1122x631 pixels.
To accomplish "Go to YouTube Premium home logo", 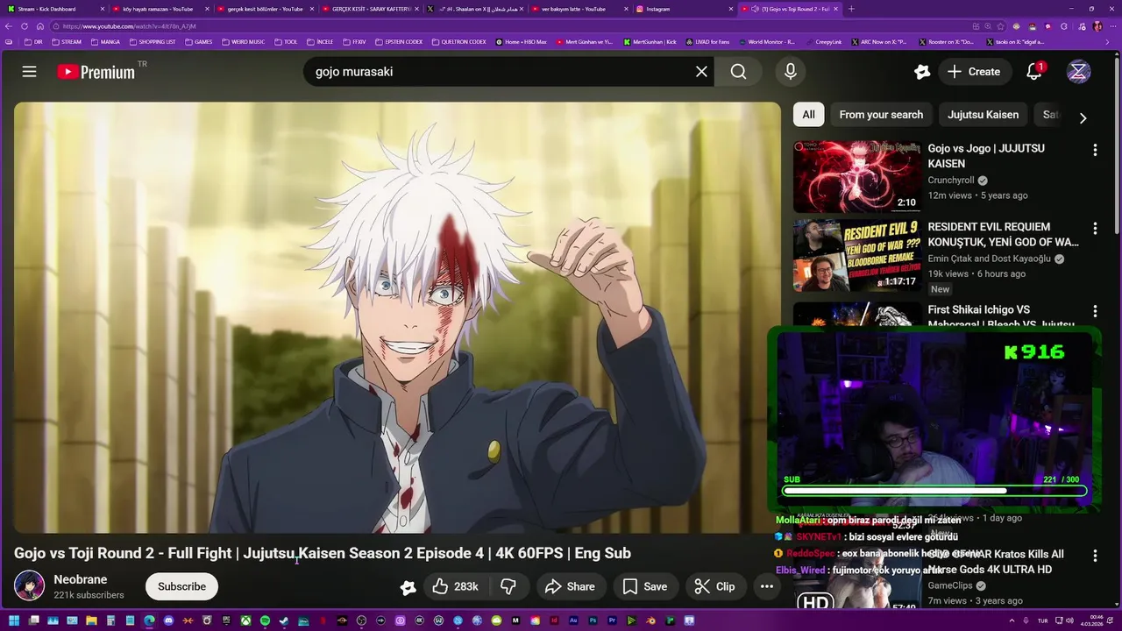I will 97,72.
